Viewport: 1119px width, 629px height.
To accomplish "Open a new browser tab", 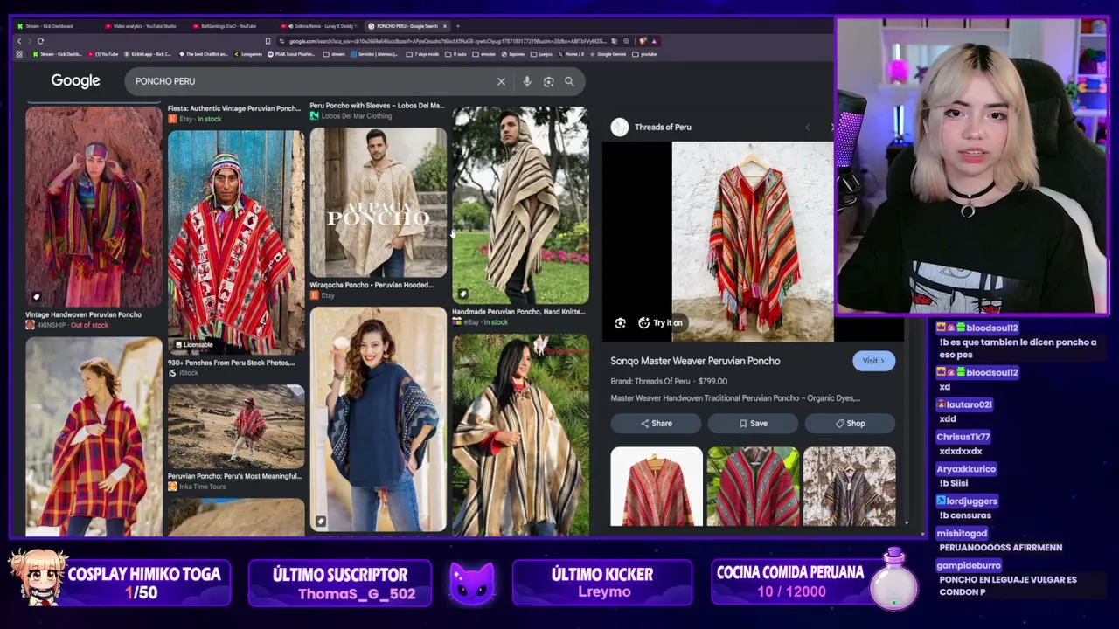I will 457,26.
